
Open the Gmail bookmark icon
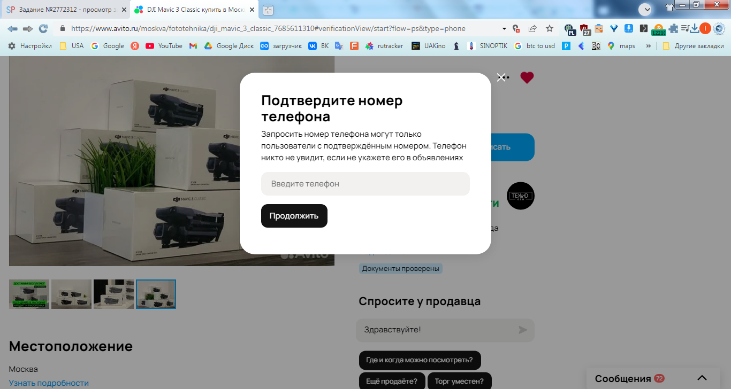pos(193,46)
